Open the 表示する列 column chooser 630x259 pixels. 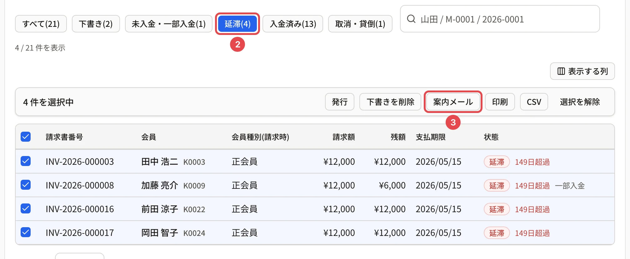pyautogui.click(x=582, y=71)
